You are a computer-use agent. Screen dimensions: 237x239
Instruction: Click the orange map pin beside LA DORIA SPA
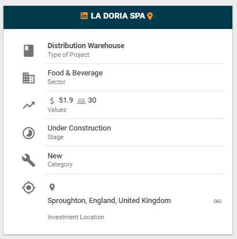click(x=150, y=16)
